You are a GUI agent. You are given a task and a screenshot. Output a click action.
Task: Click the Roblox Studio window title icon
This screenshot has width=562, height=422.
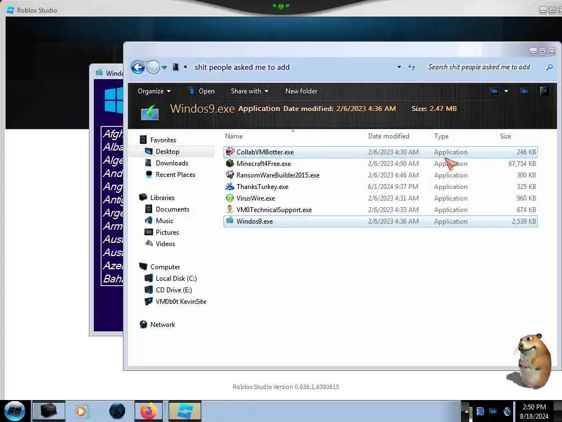coord(10,10)
